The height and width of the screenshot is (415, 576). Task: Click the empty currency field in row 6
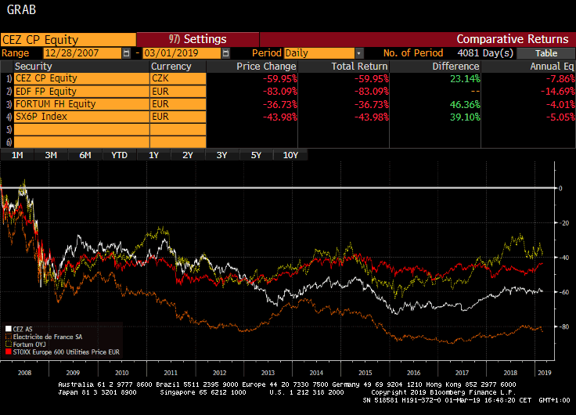(x=178, y=142)
